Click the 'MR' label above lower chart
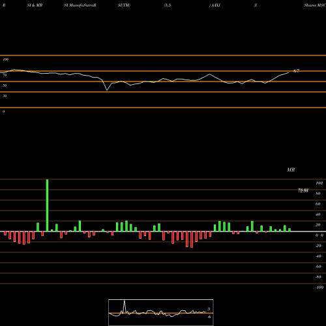Image resolution: width=326 pixels, height=326 pixels. (x=291, y=170)
